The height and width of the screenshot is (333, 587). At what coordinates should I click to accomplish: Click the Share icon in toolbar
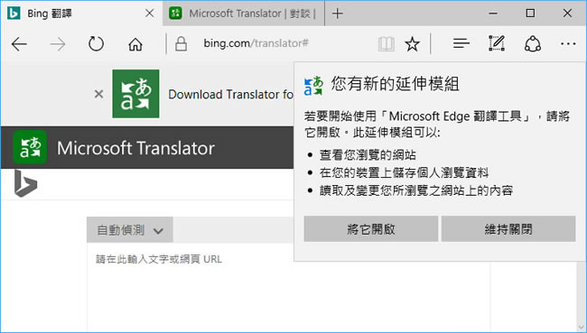532,44
